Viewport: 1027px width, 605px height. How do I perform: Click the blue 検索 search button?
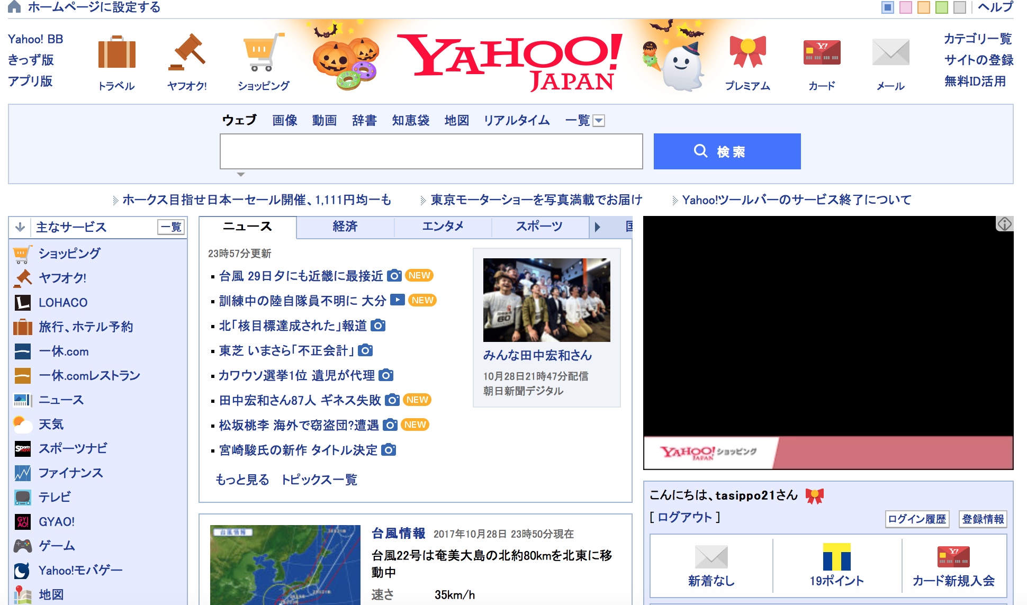click(x=727, y=151)
